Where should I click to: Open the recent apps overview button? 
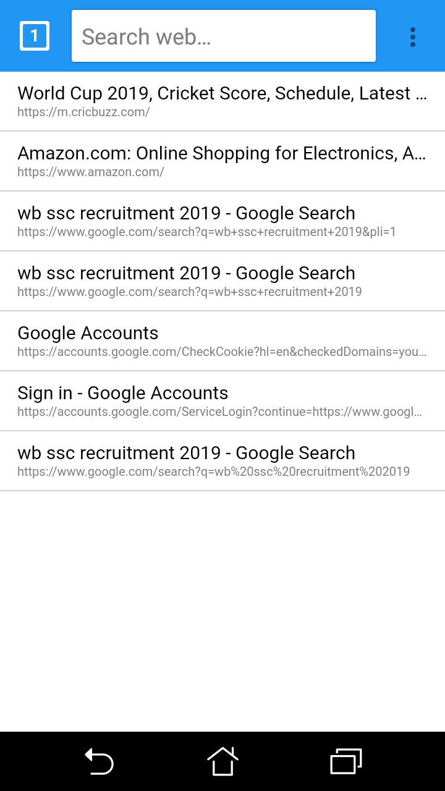point(346,761)
